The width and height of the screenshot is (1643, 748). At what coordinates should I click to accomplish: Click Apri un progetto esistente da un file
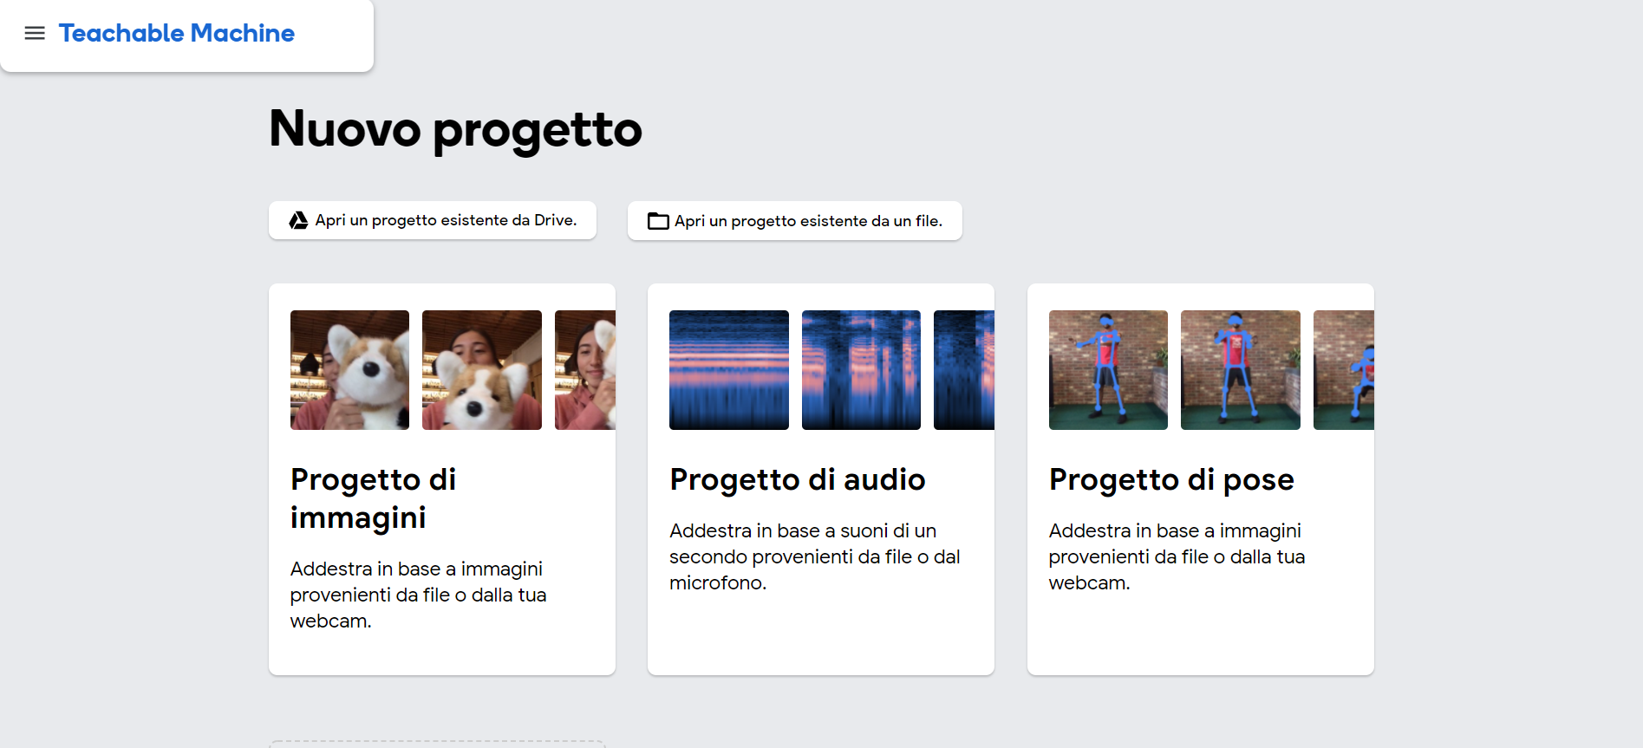795,221
